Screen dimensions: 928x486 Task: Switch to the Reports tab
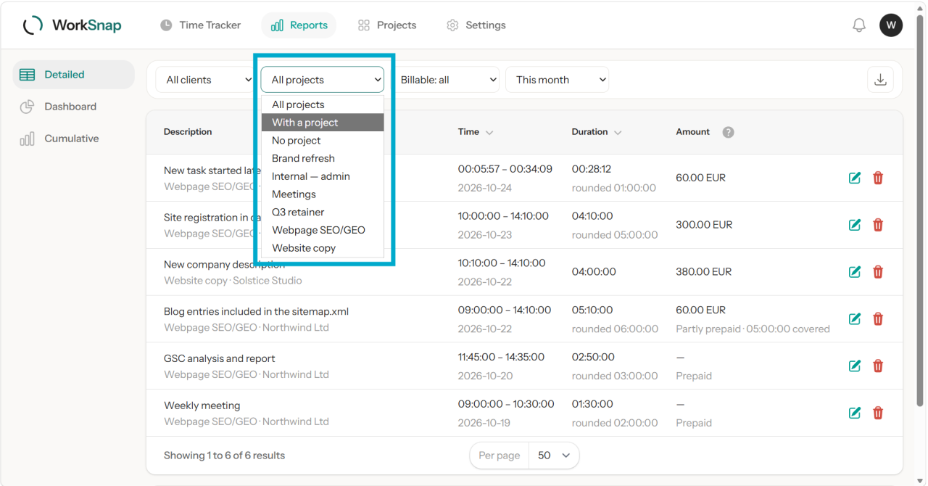coord(299,25)
